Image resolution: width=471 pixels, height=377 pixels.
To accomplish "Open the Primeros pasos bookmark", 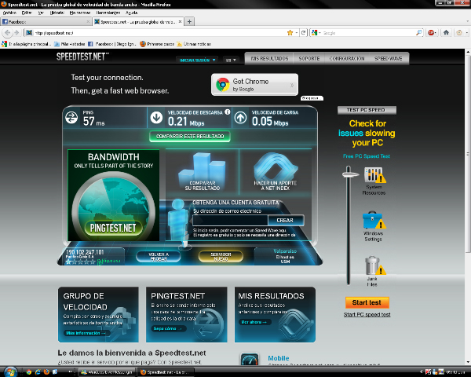I will (x=157, y=44).
